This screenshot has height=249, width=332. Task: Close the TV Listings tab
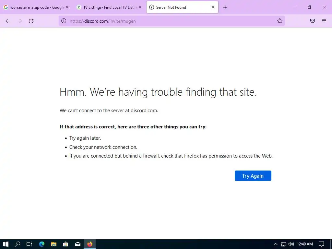[140, 7]
